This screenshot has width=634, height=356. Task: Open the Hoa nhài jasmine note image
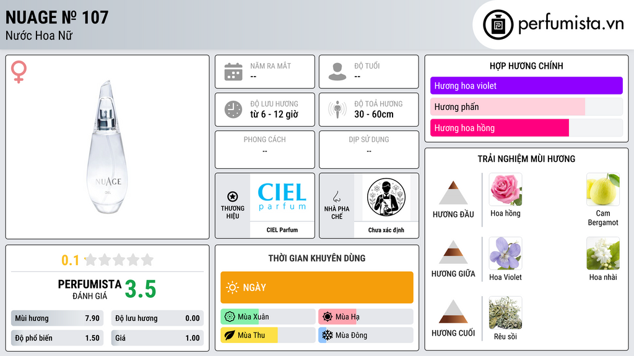603,253
